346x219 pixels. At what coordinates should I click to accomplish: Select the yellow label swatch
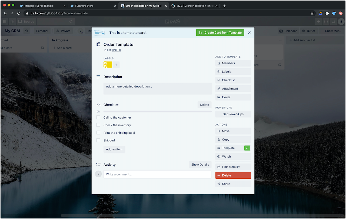coord(107,65)
